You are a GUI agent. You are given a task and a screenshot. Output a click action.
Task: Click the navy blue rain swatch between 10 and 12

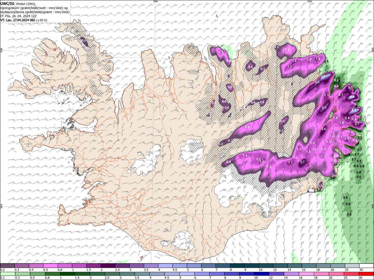[262, 274]
